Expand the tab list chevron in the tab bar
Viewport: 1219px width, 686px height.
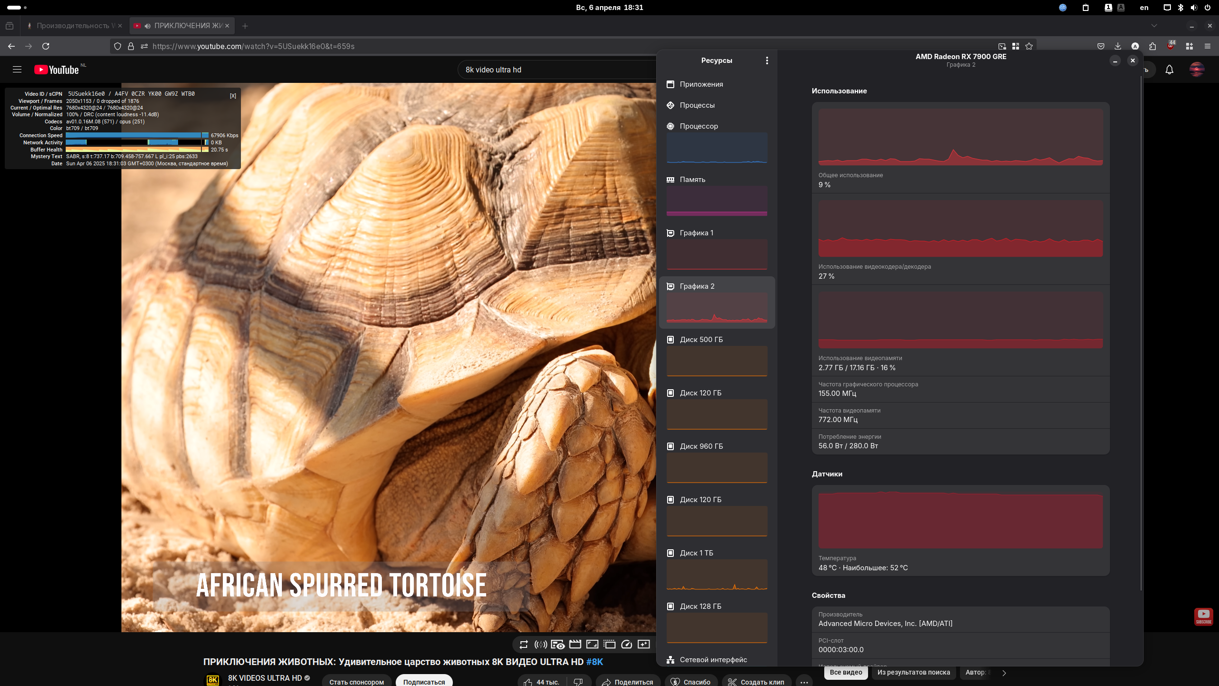pyautogui.click(x=1154, y=26)
